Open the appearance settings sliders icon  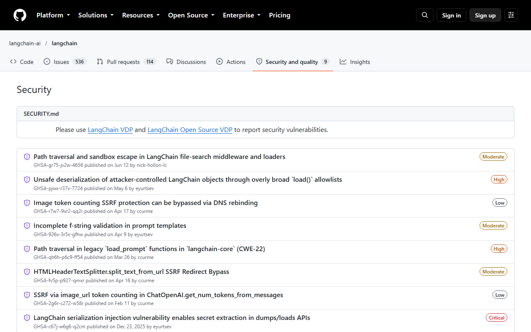(x=511, y=15)
